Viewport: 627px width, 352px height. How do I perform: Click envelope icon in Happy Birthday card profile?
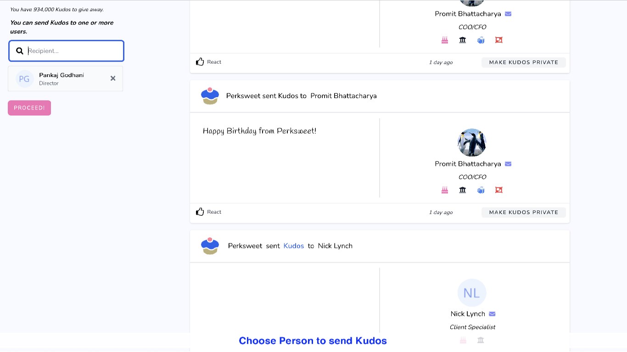tap(508, 164)
